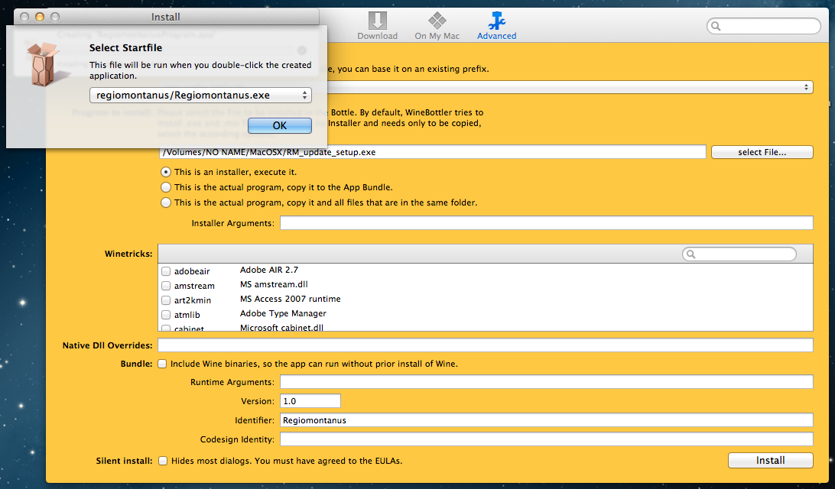Toggle the Silent install checkbox

click(163, 461)
